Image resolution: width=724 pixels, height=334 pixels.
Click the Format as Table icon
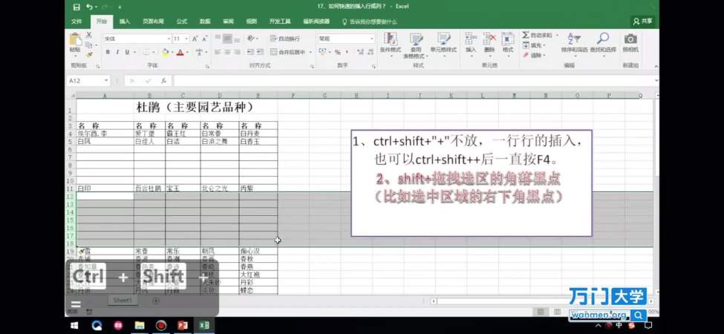(416, 39)
